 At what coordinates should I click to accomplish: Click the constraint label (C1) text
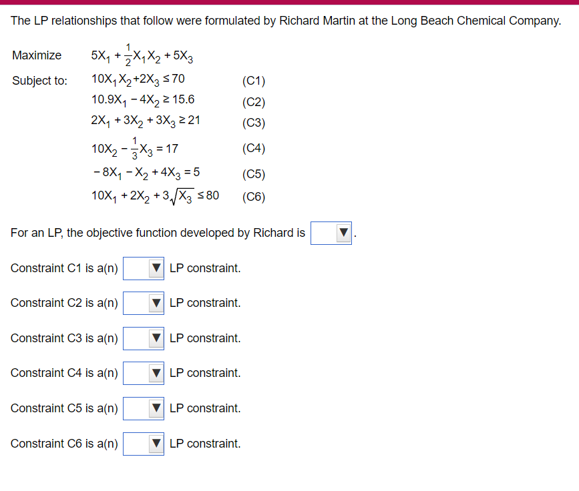(253, 81)
